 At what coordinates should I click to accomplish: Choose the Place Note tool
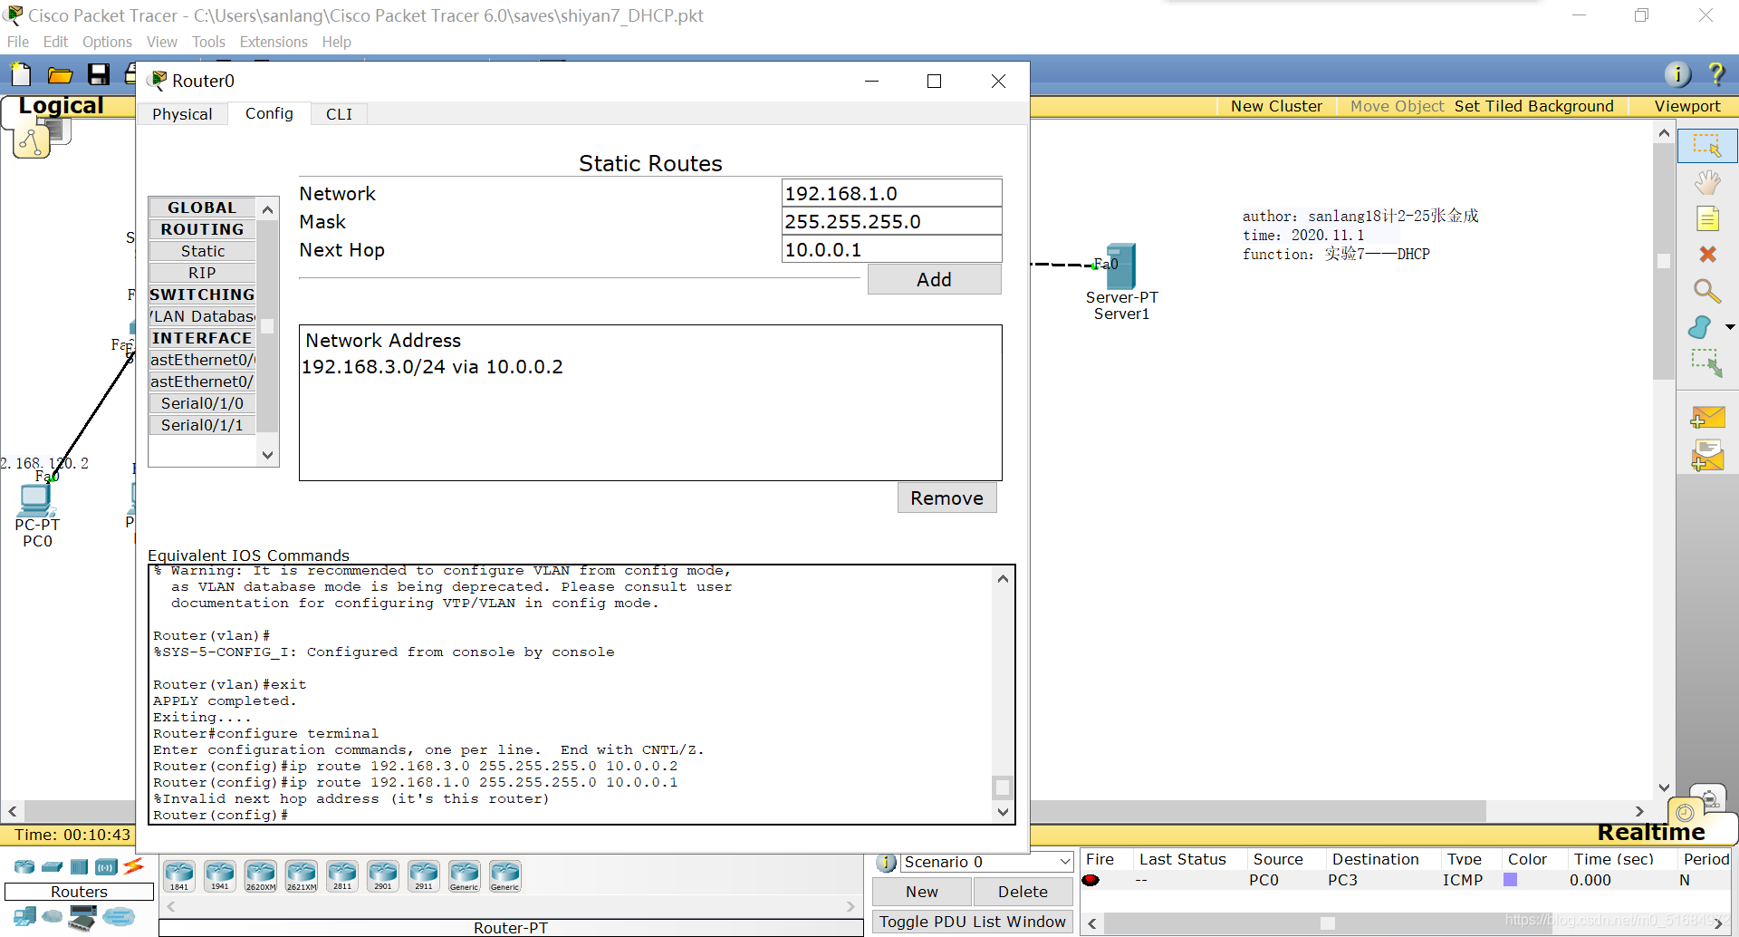1707,218
